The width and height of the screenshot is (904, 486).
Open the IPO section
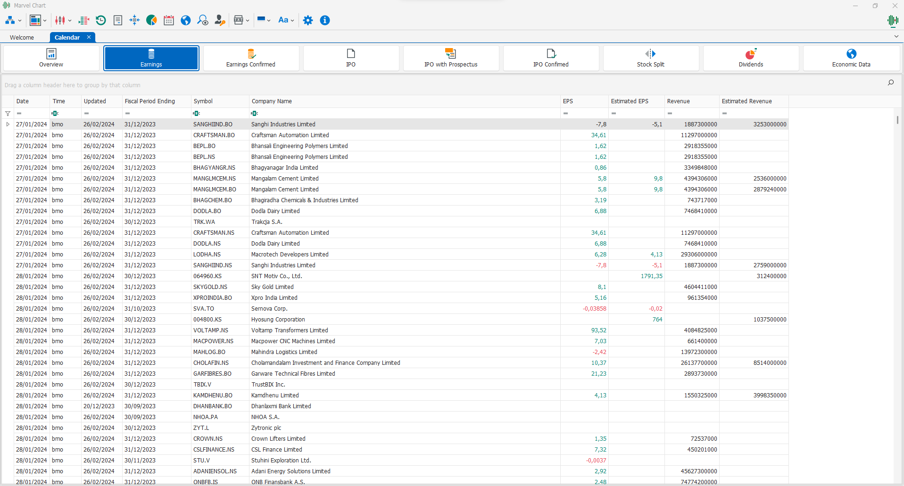(x=351, y=58)
